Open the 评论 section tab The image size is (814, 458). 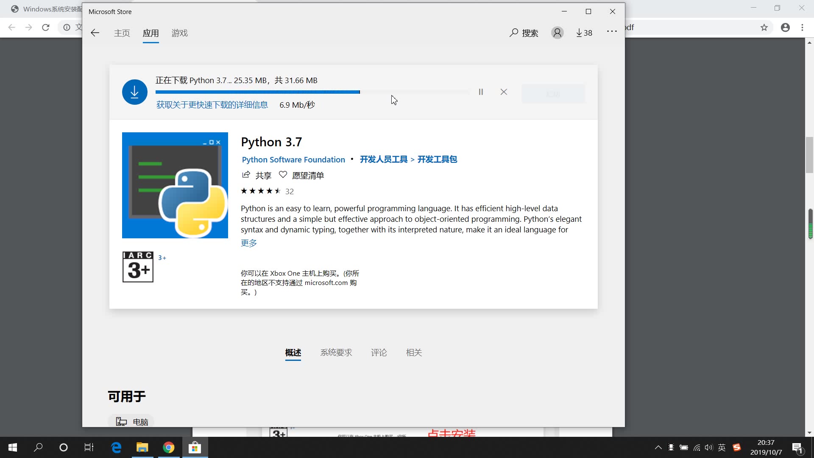click(379, 352)
